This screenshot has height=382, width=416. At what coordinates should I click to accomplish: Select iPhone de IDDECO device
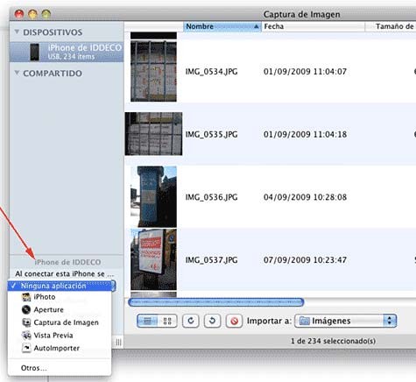pos(67,52)
